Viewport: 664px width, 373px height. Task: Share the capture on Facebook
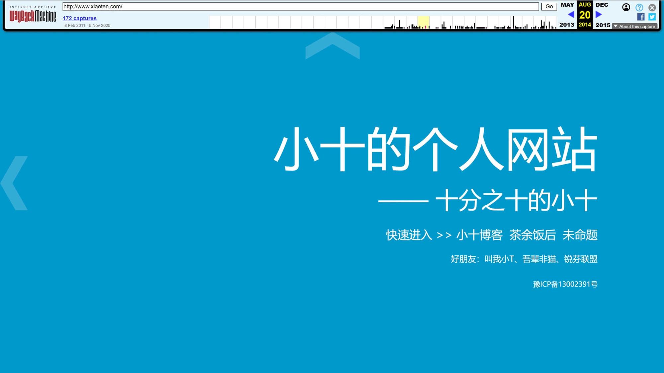641,17
